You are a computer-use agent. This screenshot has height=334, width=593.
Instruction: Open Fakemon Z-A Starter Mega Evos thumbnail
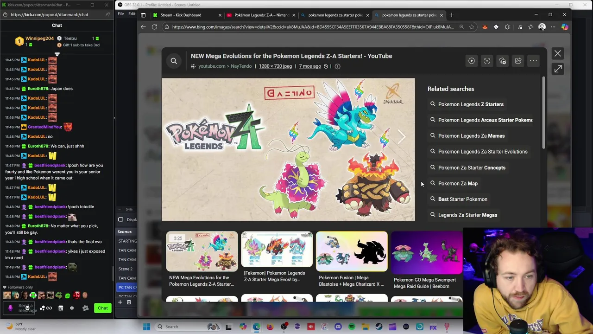click(x=277, y=250)
